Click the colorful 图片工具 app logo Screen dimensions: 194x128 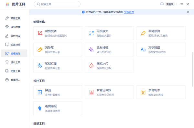[8, 4]
